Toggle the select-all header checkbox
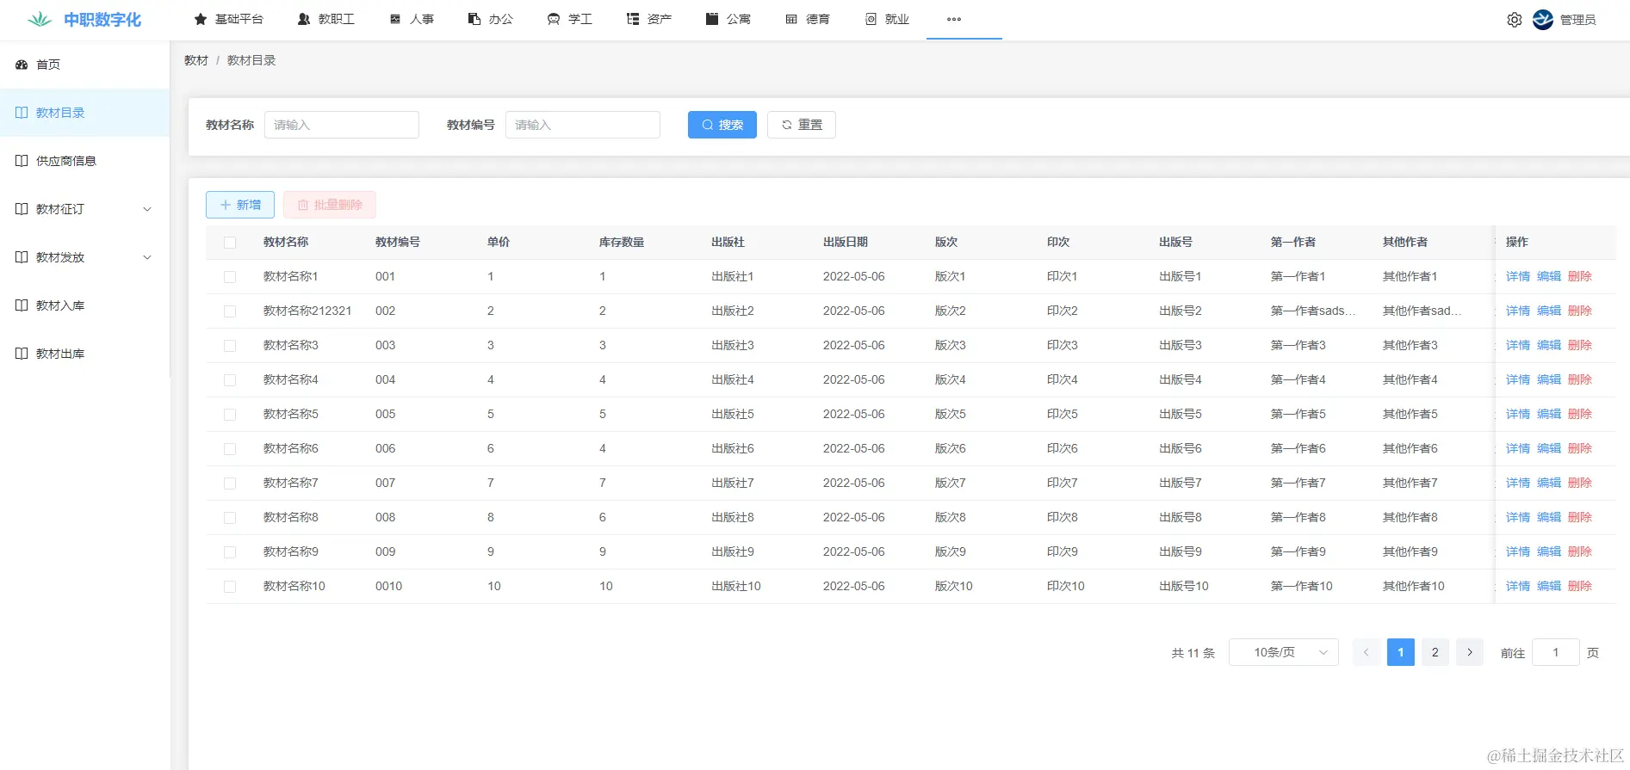The width and height of the screenshot is (1630, 770). click(x=230, y=243)
